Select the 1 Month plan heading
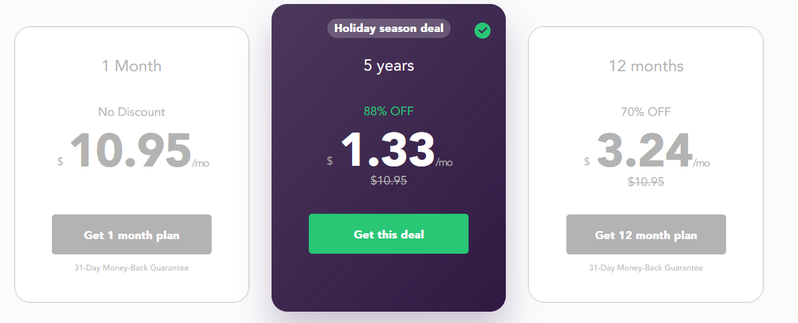Image resolution: width=798 pixels, height=323 pixels. pyautogui.click(x=132, y=66)
